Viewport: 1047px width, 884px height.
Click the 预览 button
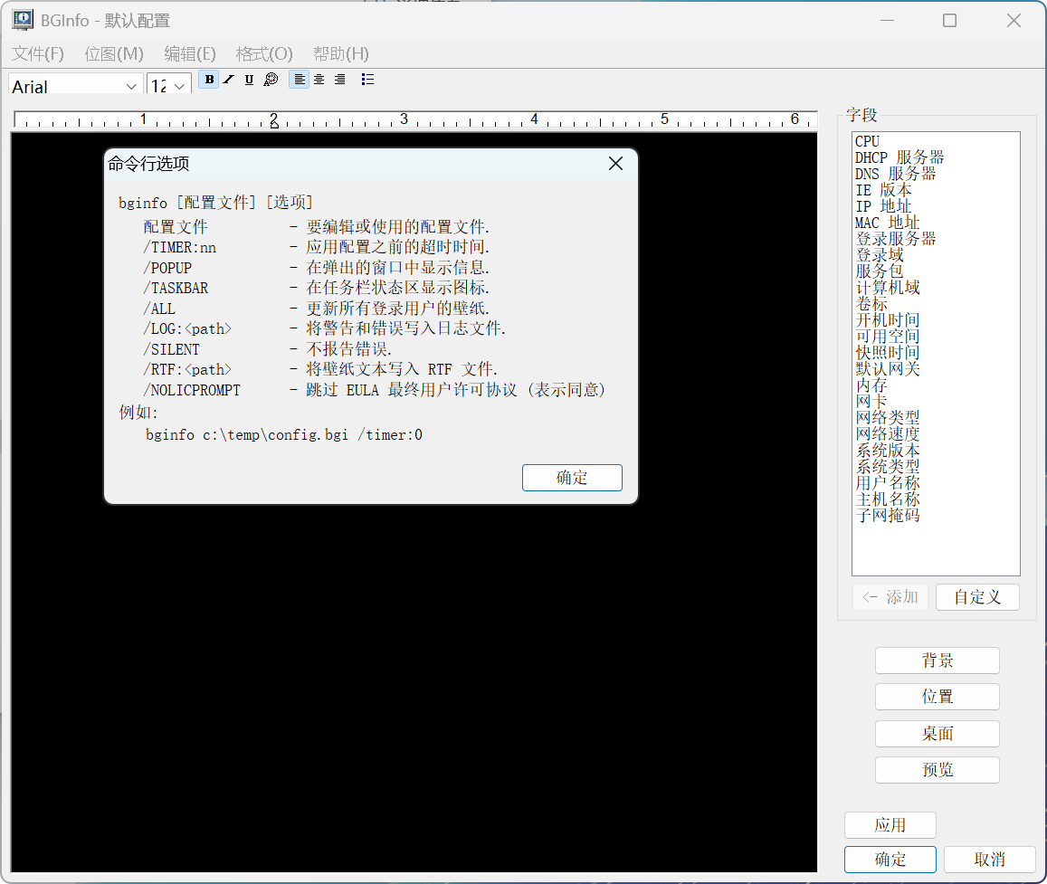[x=938, y=769]
